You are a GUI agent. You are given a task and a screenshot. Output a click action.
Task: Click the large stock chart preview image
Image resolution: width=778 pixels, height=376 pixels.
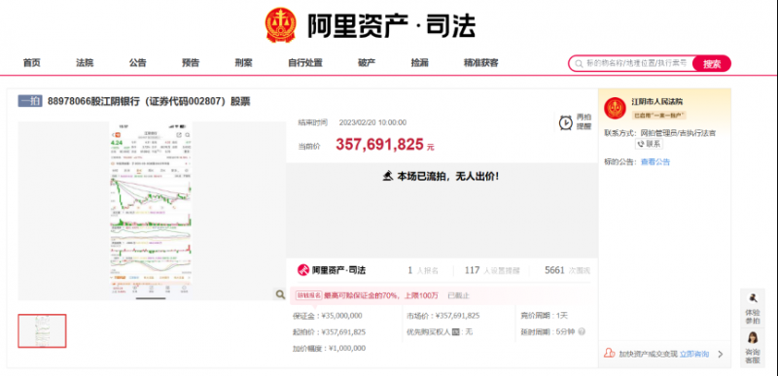[151, 211]
